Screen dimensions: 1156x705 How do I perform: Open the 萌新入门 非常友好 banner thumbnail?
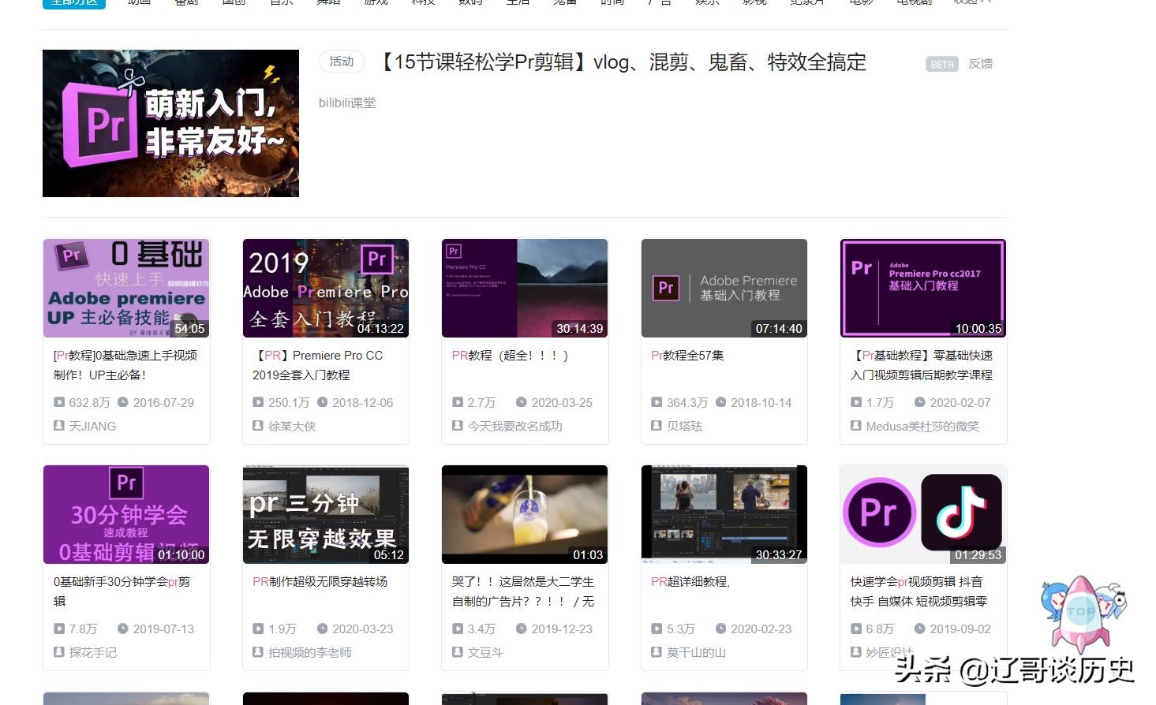coord(170,123)
